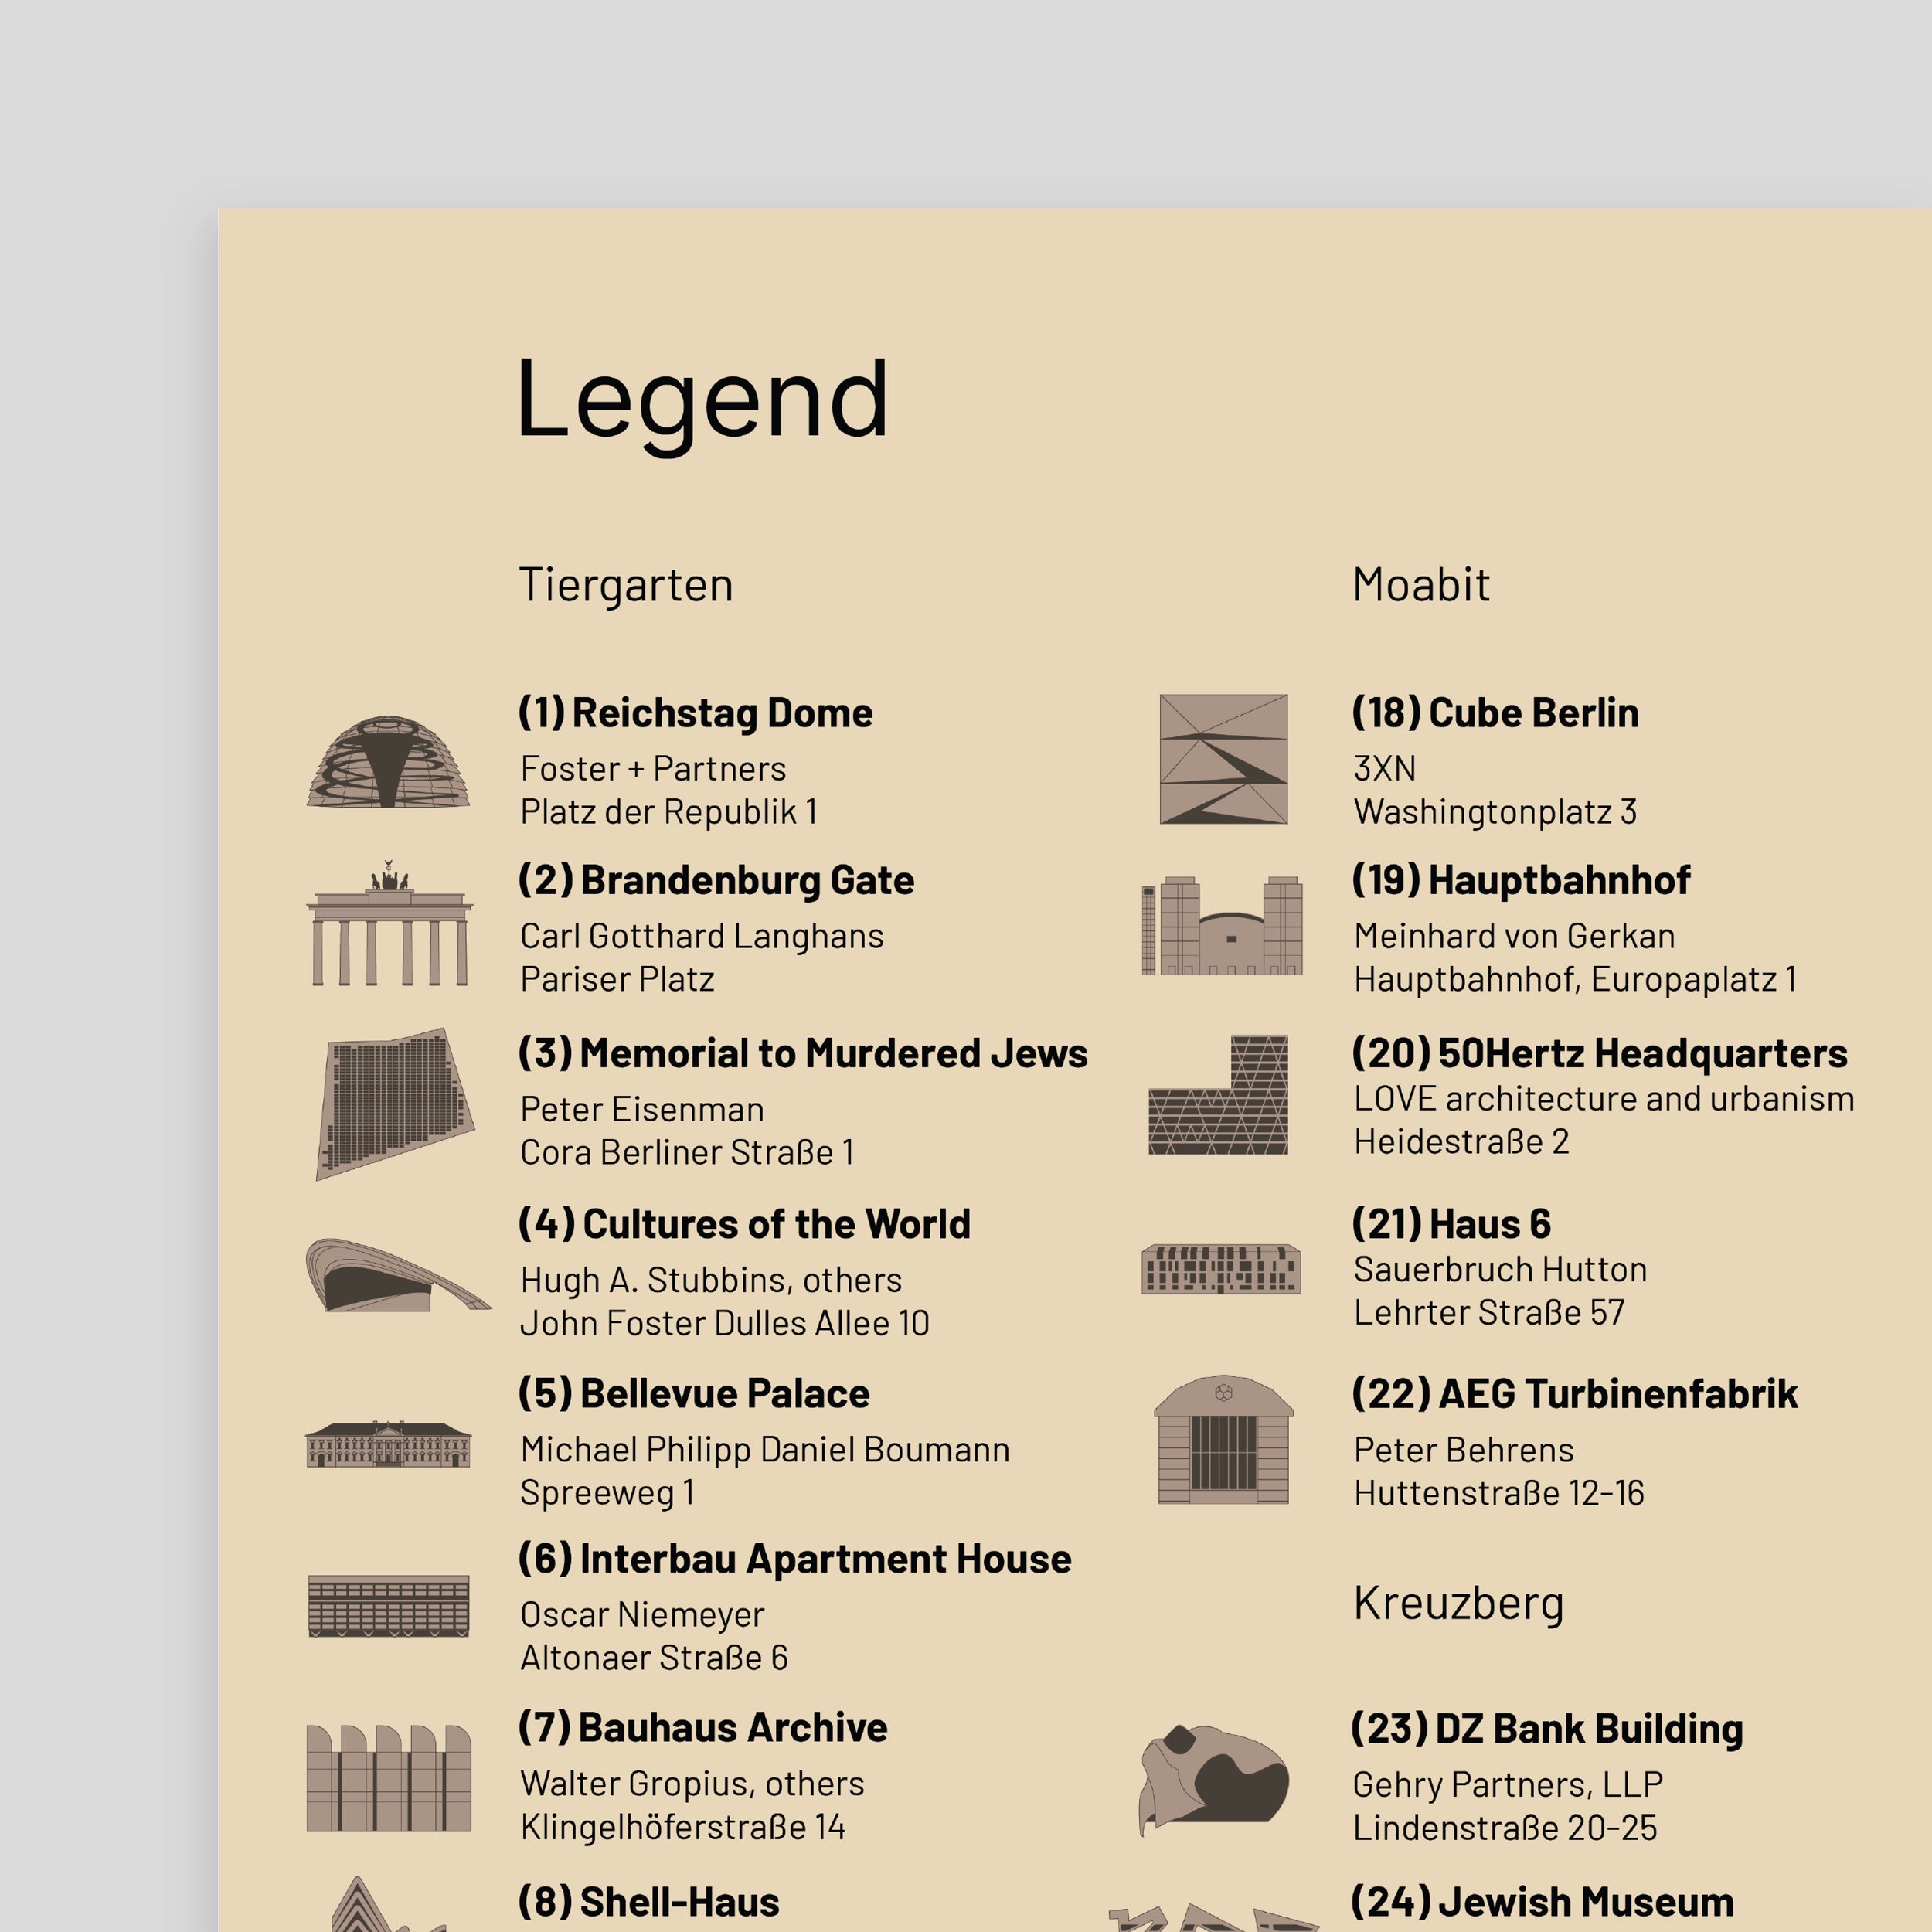Click the Reichstag Dome building icon

point(388,762)
